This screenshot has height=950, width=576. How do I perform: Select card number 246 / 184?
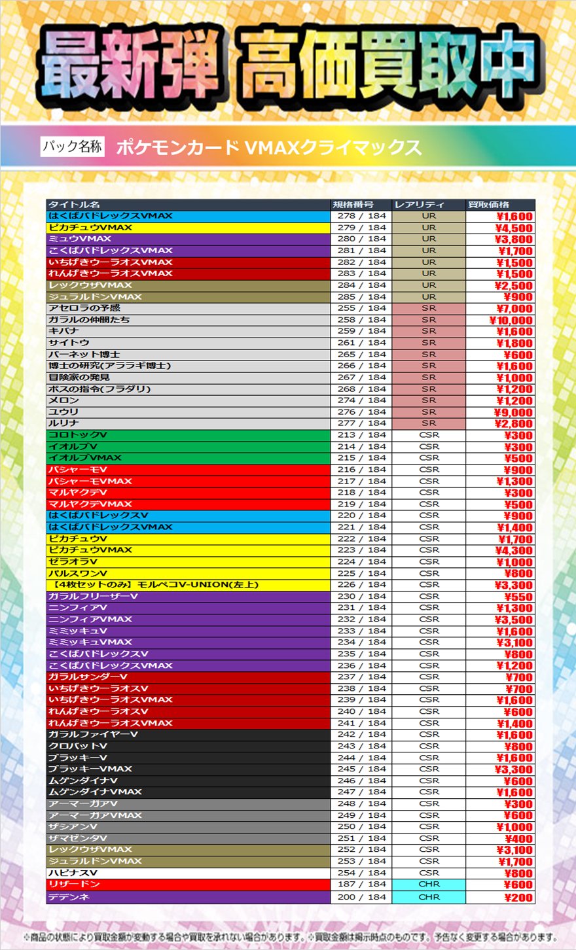[x=361, y=781]
